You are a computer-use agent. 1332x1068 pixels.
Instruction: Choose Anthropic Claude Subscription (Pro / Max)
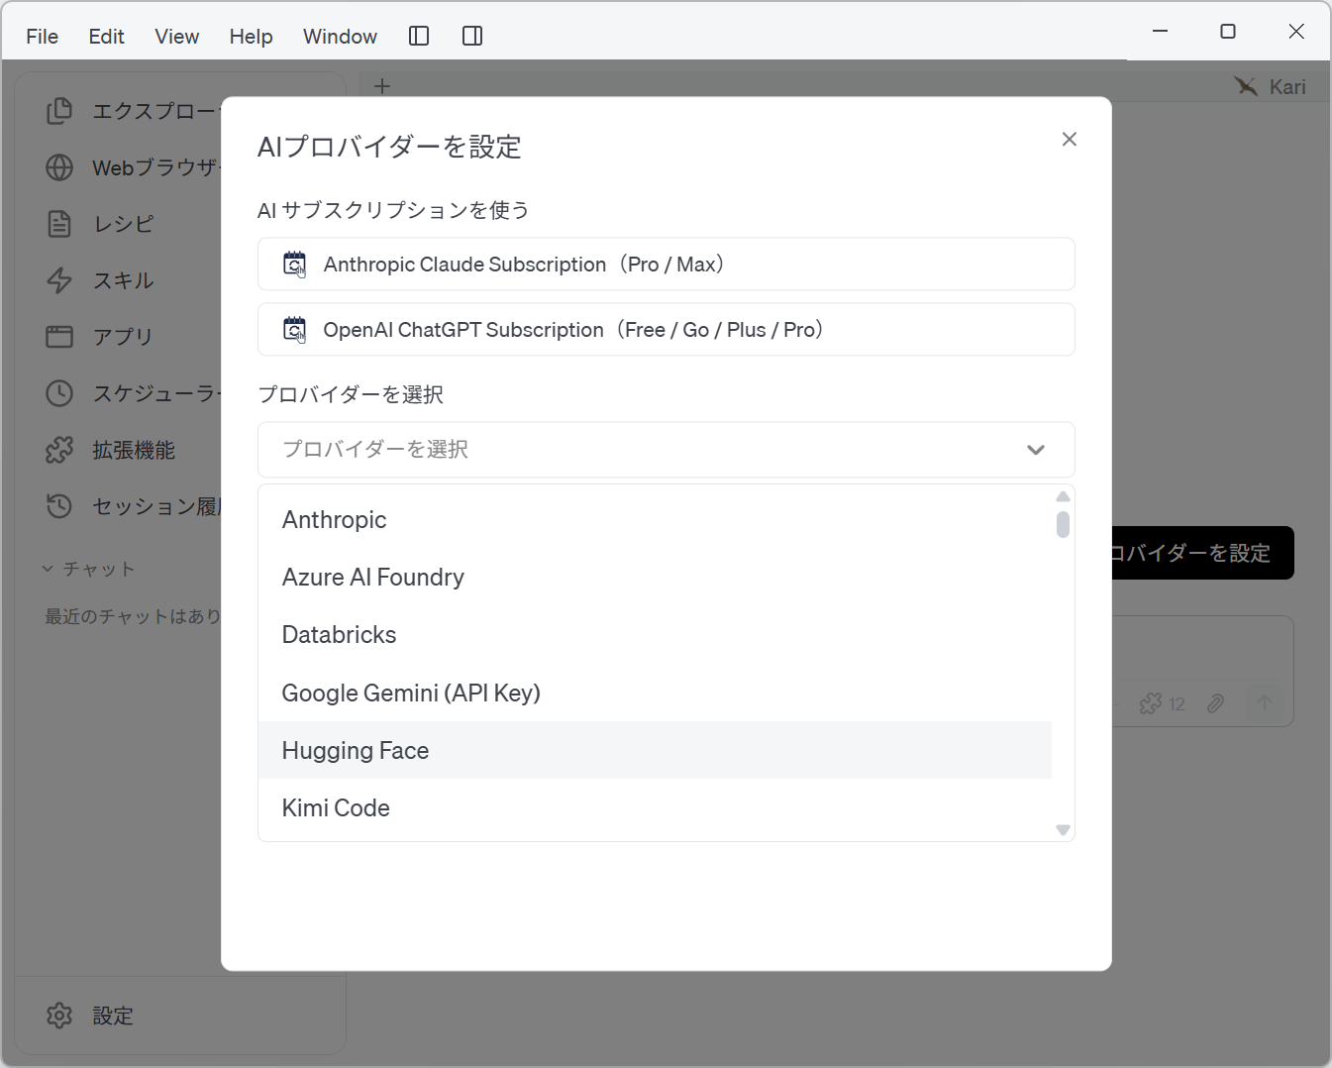tap(666, 264)
